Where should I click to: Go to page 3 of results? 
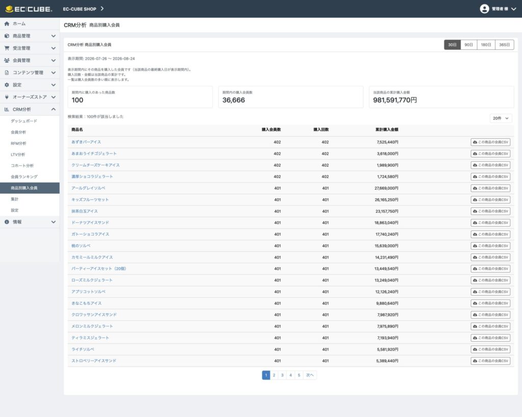pyautogui.click(x=282, y=375)
